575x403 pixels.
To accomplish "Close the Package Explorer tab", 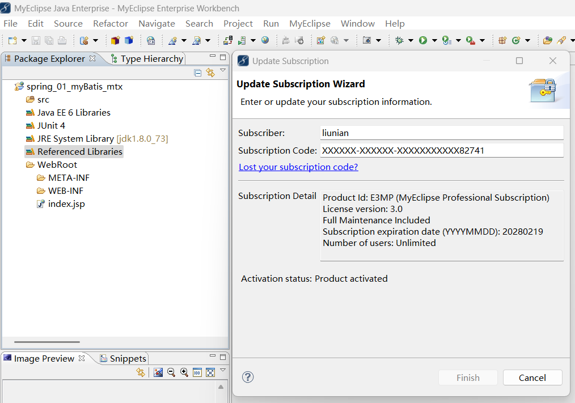I will coord(92,58).
